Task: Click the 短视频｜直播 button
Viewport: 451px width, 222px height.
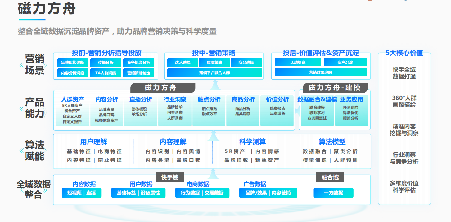Action: [x=82, y=193]
